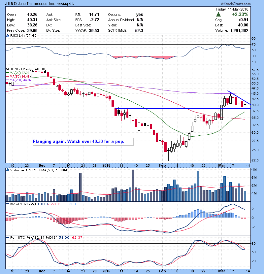This screenshot has width=264, height=274.
Task: Click the 80 level on the stochastic axis
Action: click(253, 243)
